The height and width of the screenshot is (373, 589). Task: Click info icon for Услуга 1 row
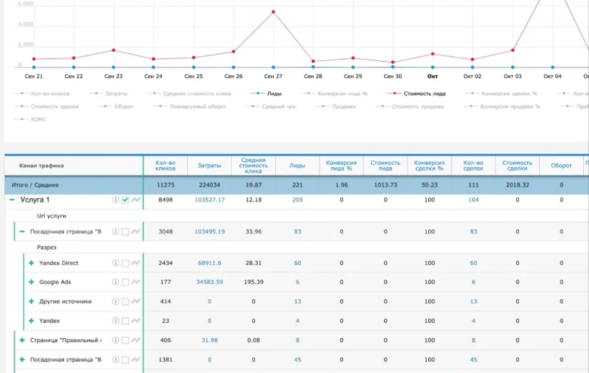pyautogui.click(x=116, y=200)
